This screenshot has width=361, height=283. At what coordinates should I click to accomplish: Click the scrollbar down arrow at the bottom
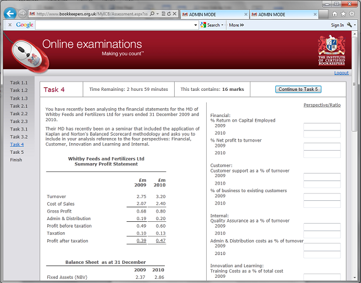pyautogui.click(x=355, y=278)
